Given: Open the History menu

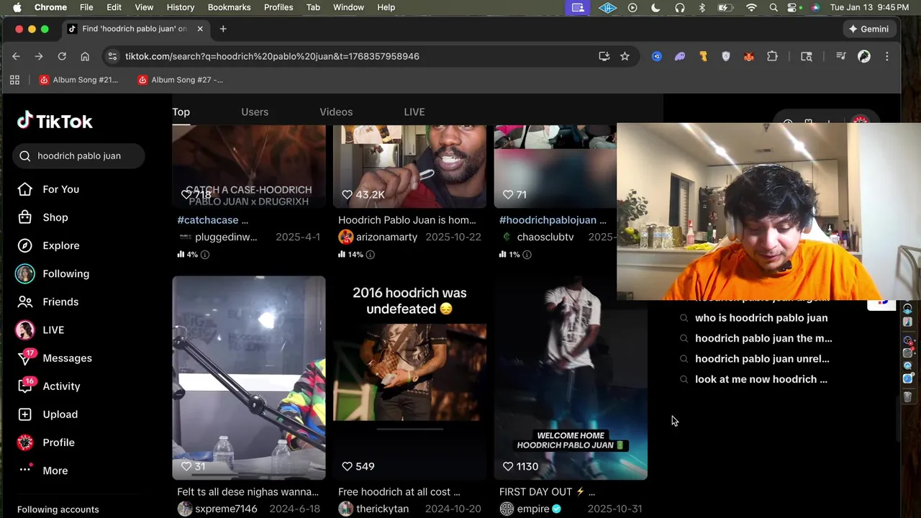Looking at the screenshot, I should [x=181, y=7].
